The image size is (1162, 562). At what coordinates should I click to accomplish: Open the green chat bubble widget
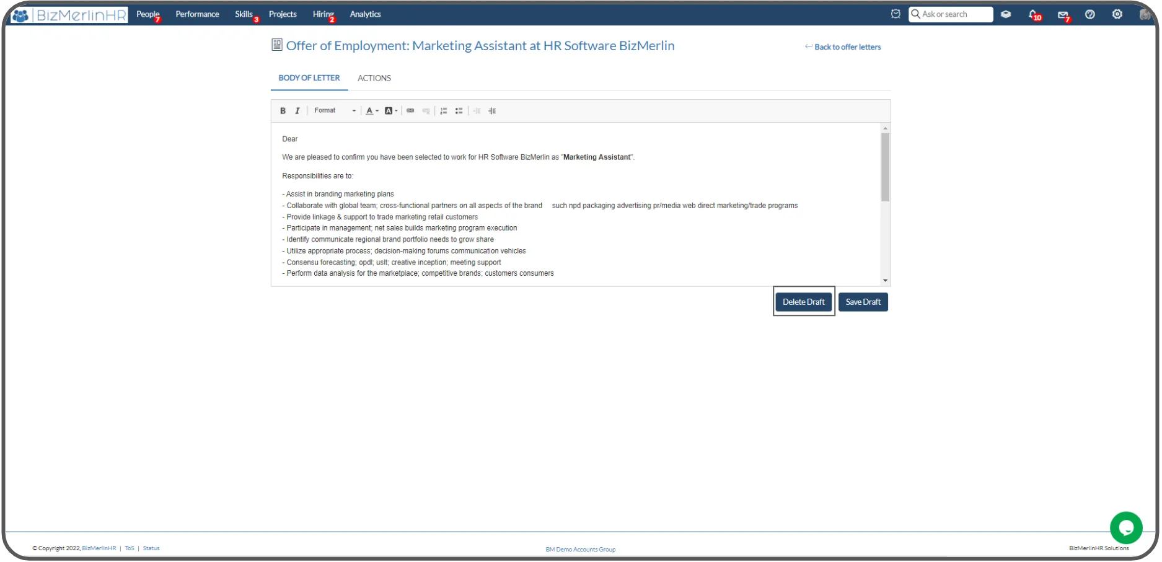pos(1126,528)
